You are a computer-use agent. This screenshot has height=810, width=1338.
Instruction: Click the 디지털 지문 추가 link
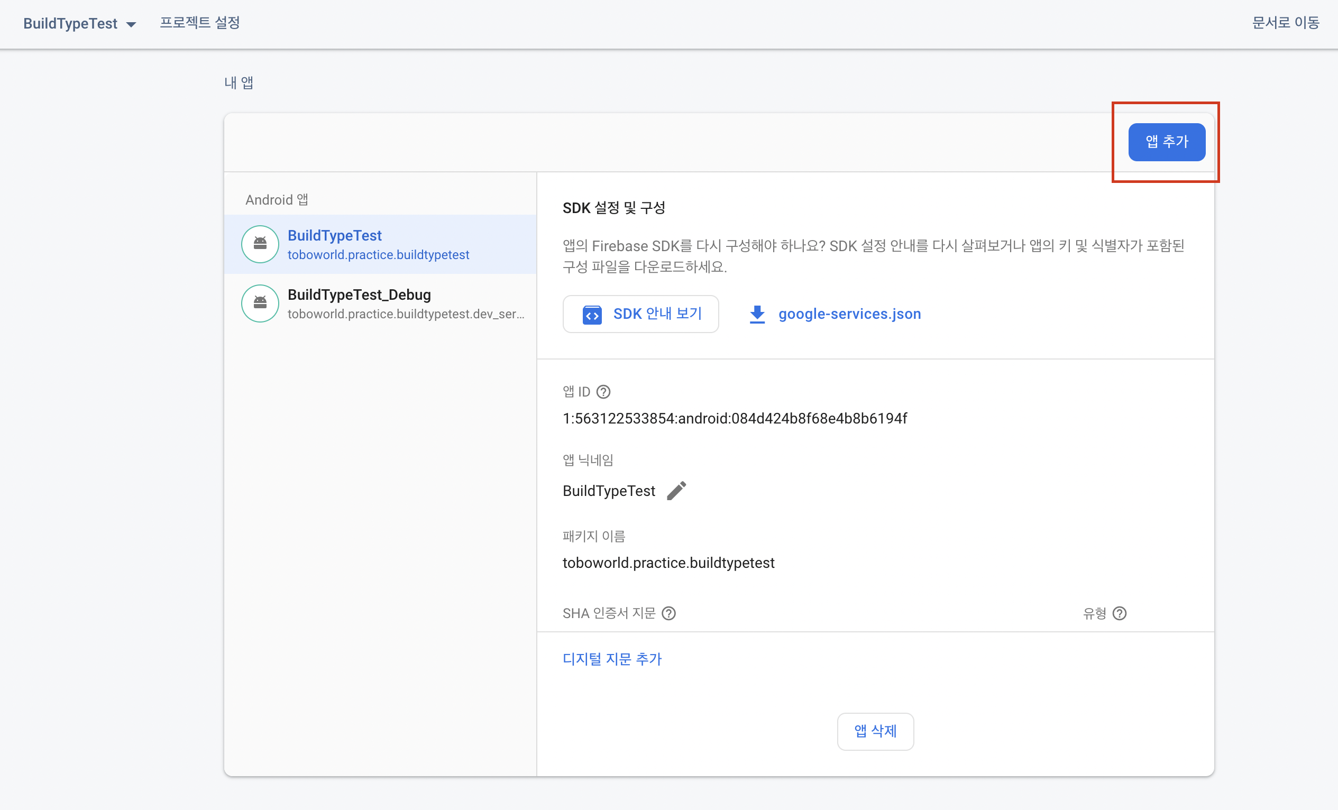coord(612,659)
